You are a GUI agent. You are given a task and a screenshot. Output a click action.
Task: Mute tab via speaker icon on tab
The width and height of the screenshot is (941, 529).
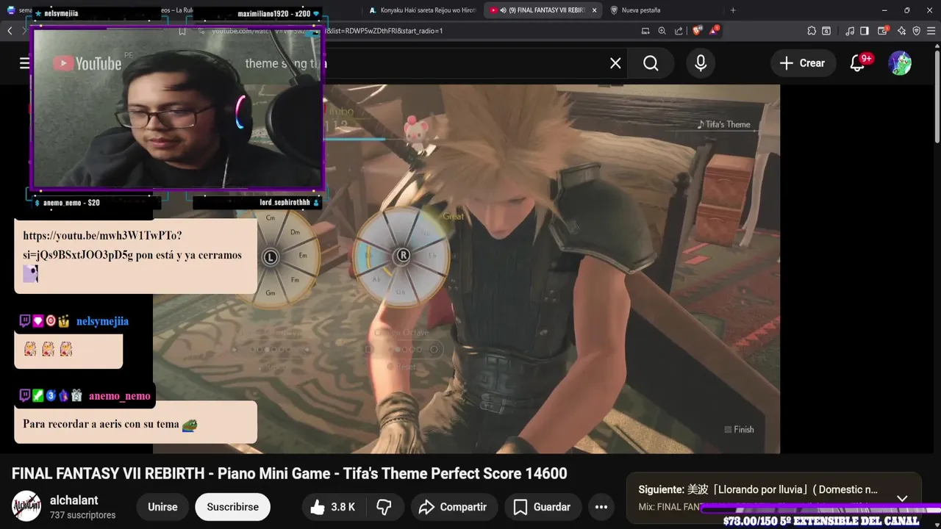pyautogui.click(x=503, y=10)
